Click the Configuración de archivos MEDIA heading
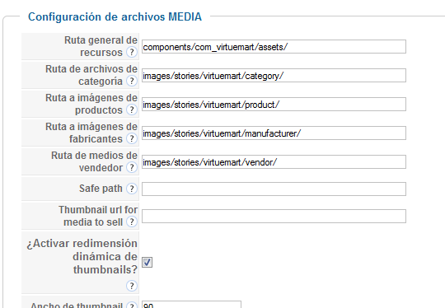The image size is (445, 308). [115, 16]
